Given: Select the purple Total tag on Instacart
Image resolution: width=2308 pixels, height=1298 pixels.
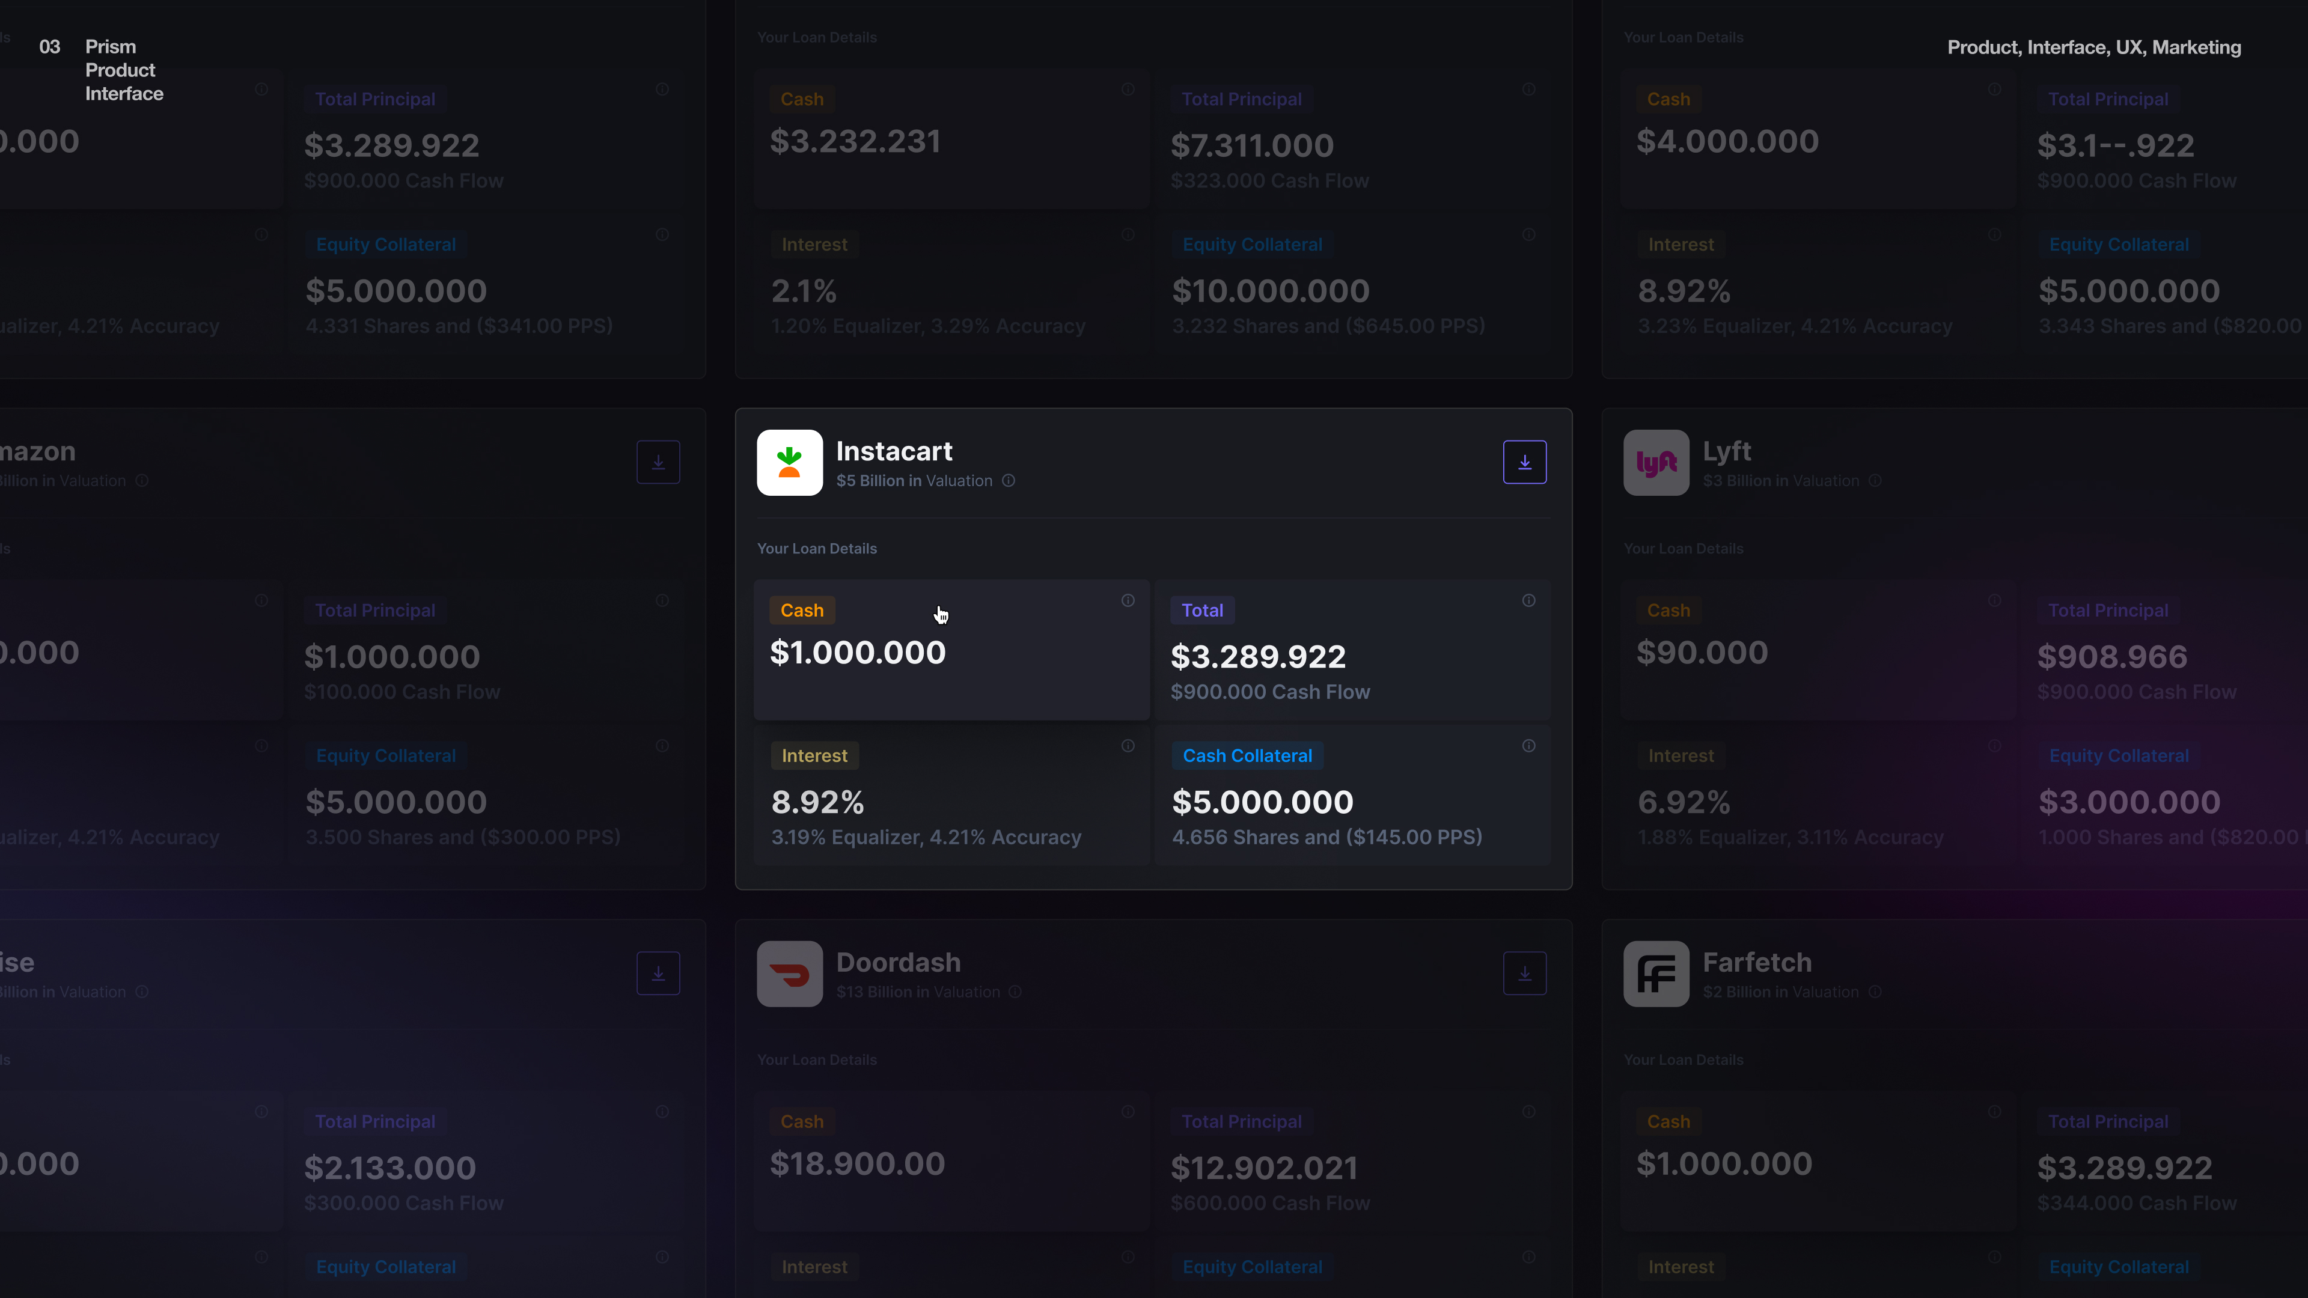Looking at the screenshot, I should click(1201, 611).
